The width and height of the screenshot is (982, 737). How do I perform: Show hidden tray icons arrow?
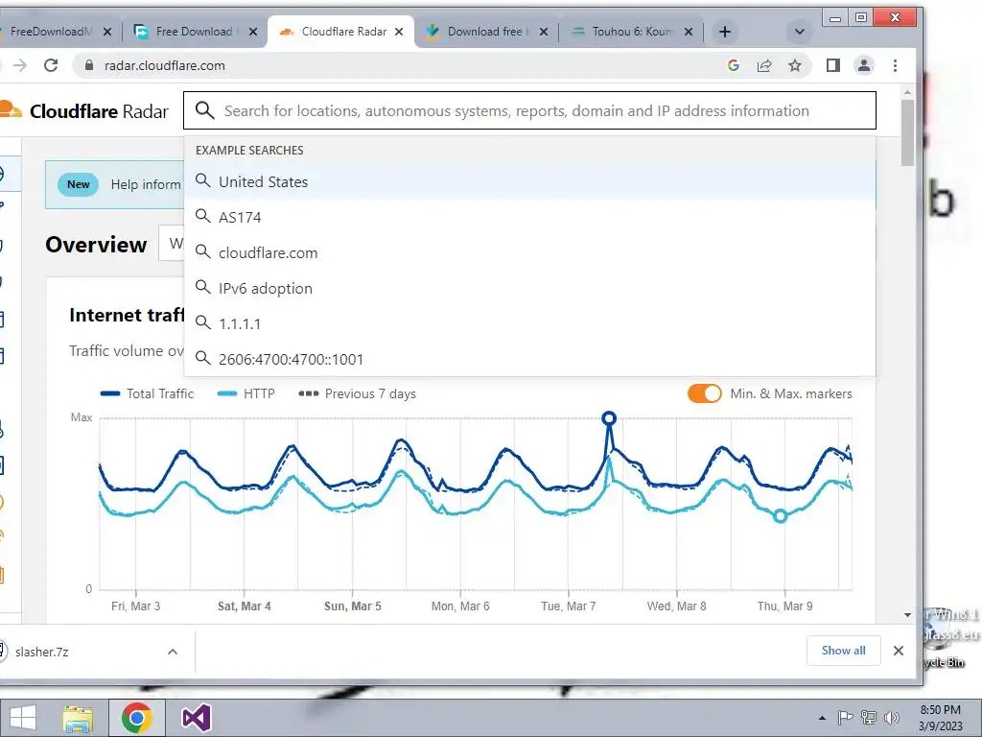pyautogui.click(x=822, y=718)
